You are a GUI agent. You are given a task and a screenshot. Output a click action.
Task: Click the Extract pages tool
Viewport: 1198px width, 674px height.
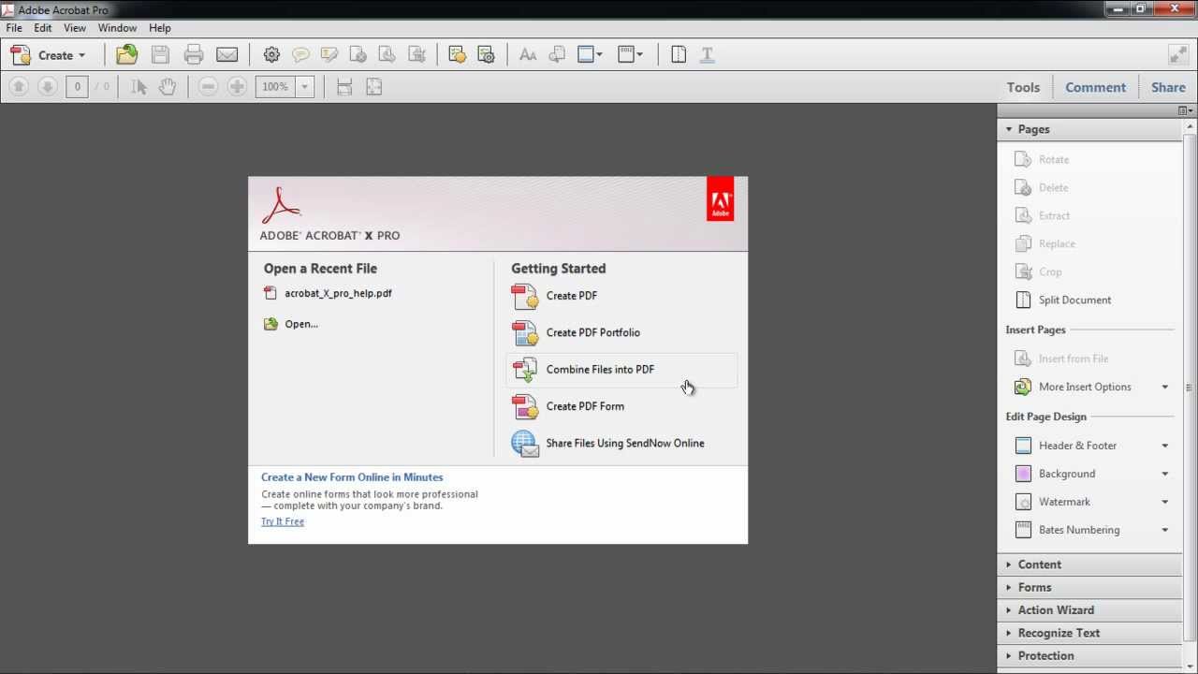[x=1043, y=215]
